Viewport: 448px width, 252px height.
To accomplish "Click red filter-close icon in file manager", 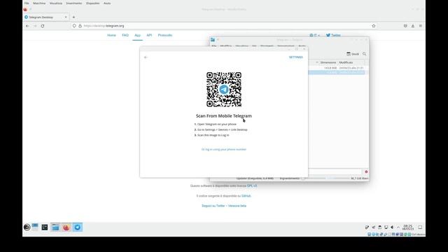I will (366, 171).
